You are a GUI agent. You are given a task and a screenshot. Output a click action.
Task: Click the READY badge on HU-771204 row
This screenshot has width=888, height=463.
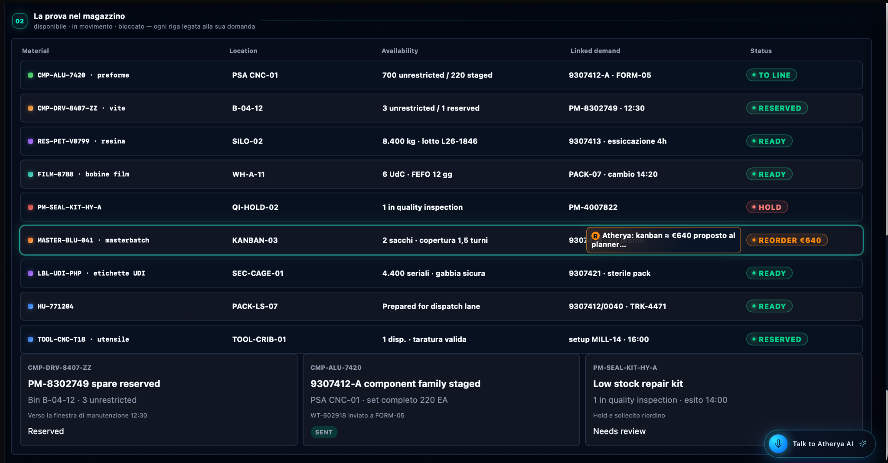(x=769, y=306)
